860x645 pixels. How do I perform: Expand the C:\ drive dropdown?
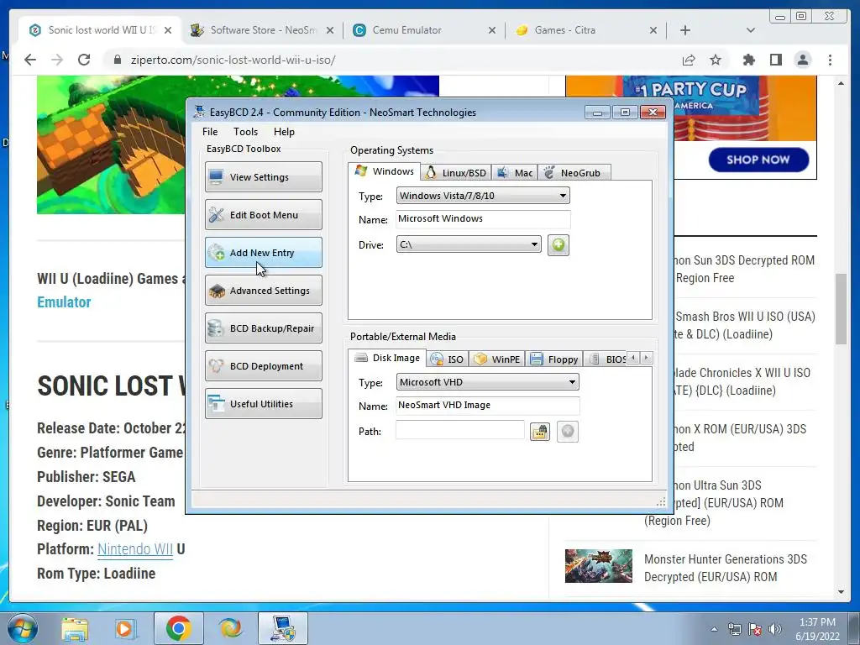coord(469,244)
